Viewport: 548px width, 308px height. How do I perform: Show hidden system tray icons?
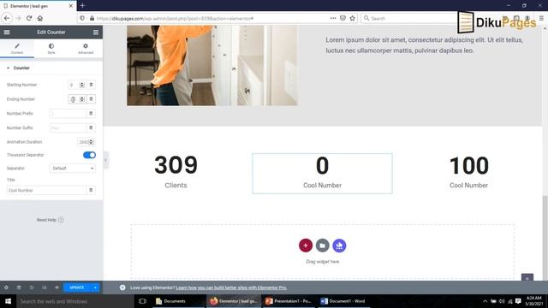click(x=485, y=301)
